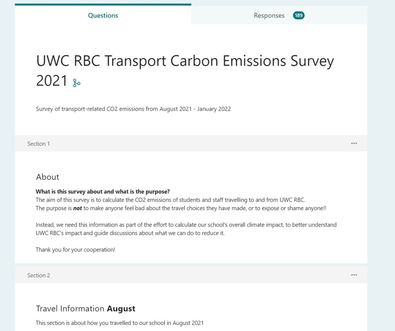Edit the form description about CO2 emissions
Viewport: 395px width, 331px height.
(133, 109)
